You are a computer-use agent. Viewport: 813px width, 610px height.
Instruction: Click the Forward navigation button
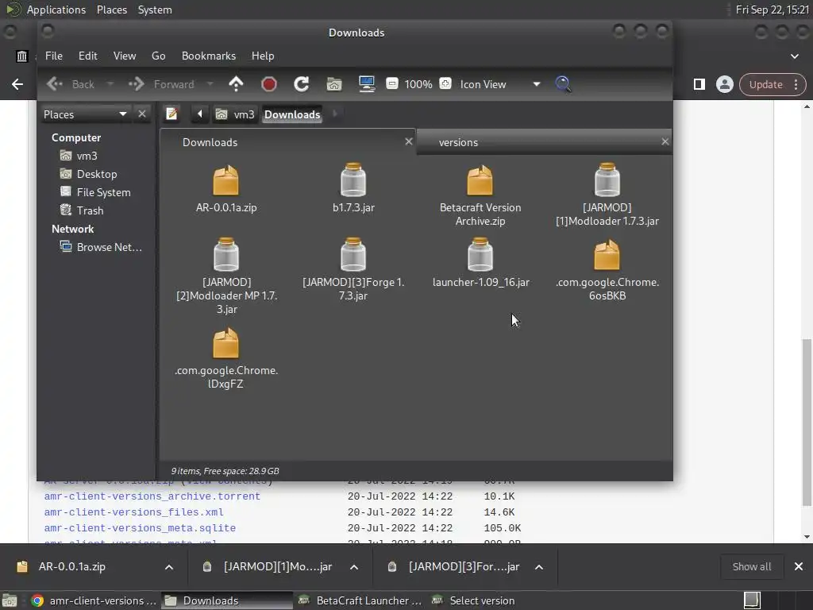pyautogui.click(x=161, y=84)
